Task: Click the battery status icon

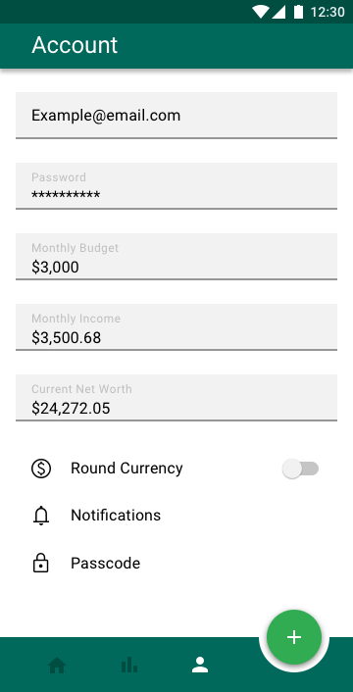Action: coord(299,12)
